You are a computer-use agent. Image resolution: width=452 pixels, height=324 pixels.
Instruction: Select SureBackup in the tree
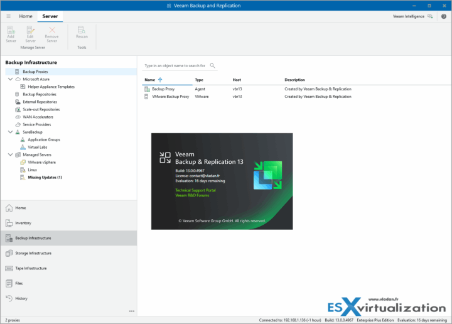[x=33, y=132]
